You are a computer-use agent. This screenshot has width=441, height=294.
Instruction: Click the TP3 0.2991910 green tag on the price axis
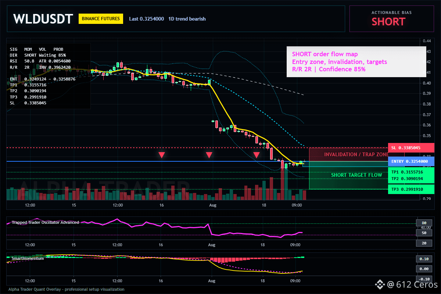[x=411, y=189]
